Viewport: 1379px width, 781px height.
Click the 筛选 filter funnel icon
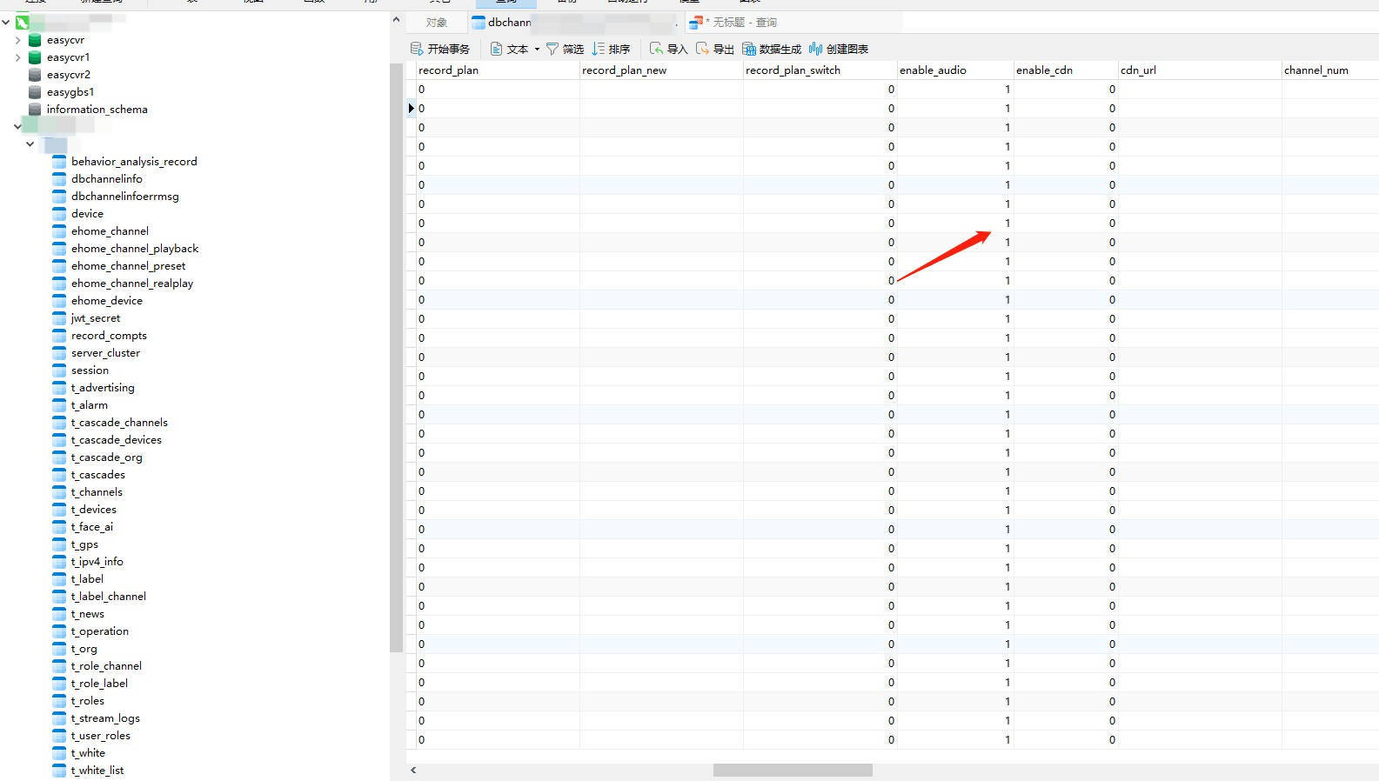pyautogui.click(x=552, y=49)
